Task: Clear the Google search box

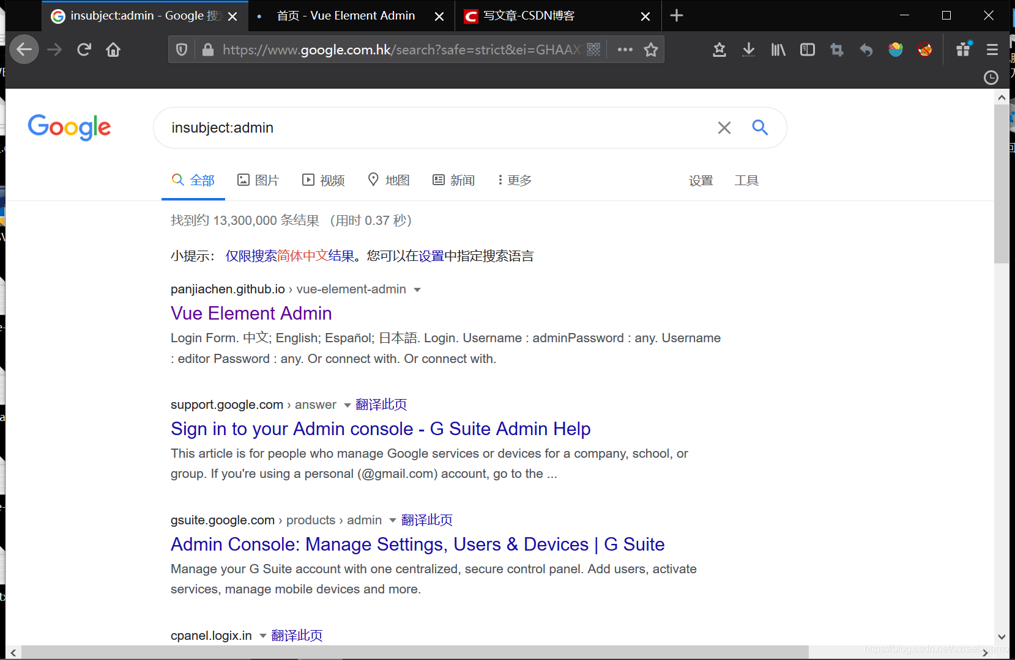Action: pyautogui.click(x=724, y=128)
